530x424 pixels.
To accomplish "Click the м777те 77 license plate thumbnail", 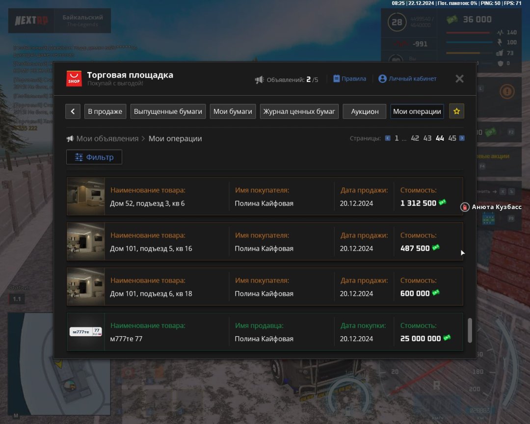I will 86,332.
